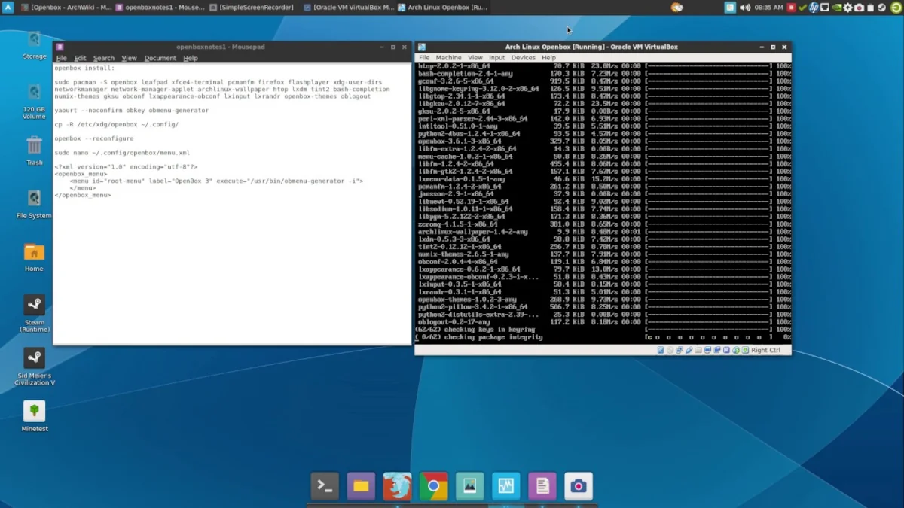Click the USB devices icon in VirtualBox status bar

click(x=689, y=350)
